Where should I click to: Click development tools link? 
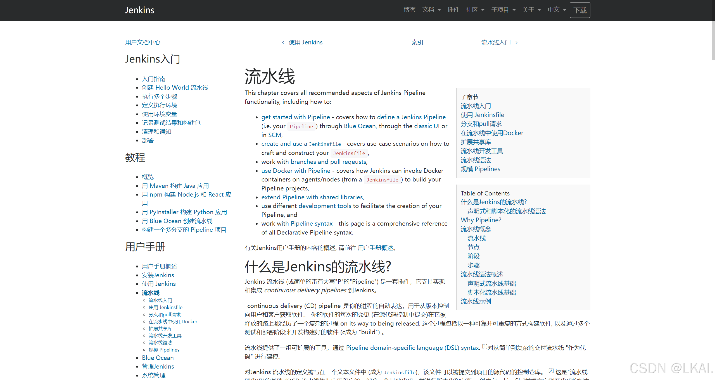pyautogui.click(x=325, y=206)
